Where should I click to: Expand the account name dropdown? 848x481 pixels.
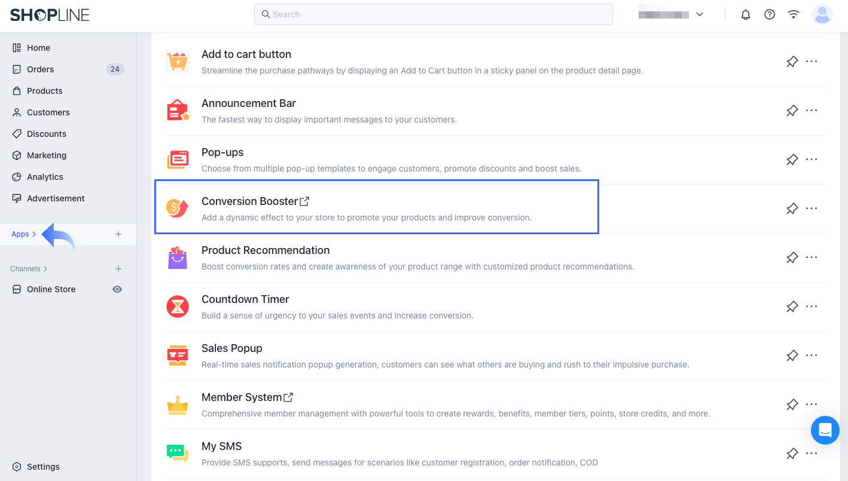point(698,14)
